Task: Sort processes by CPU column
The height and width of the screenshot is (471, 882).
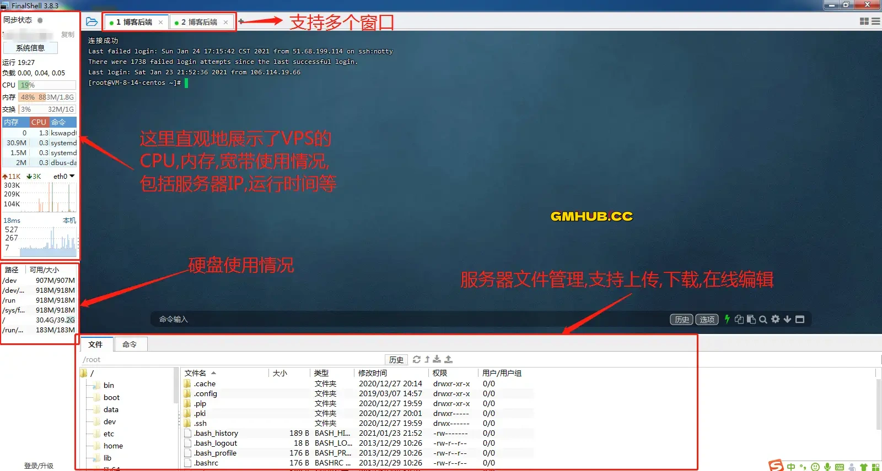Action: click(39, 122)
